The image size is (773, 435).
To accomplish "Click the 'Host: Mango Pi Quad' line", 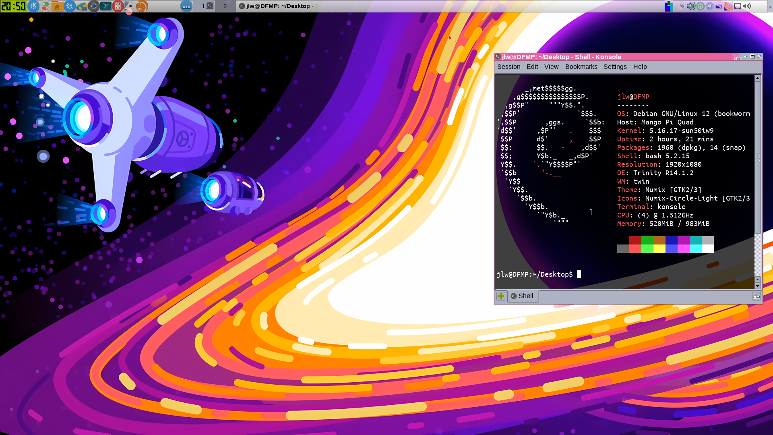I will coord(655,122).
